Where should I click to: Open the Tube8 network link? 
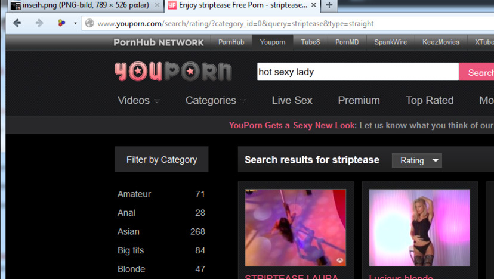pos(310,42)
